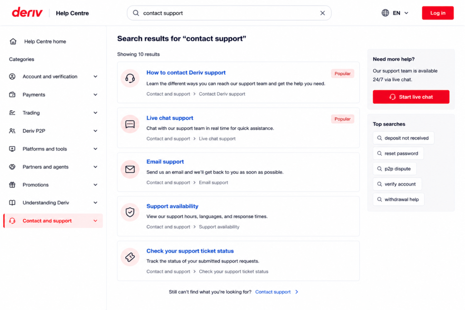This screenshot has width=465, height=310.
Task: Expand the Payments category chevron
Action: point(95,94)
